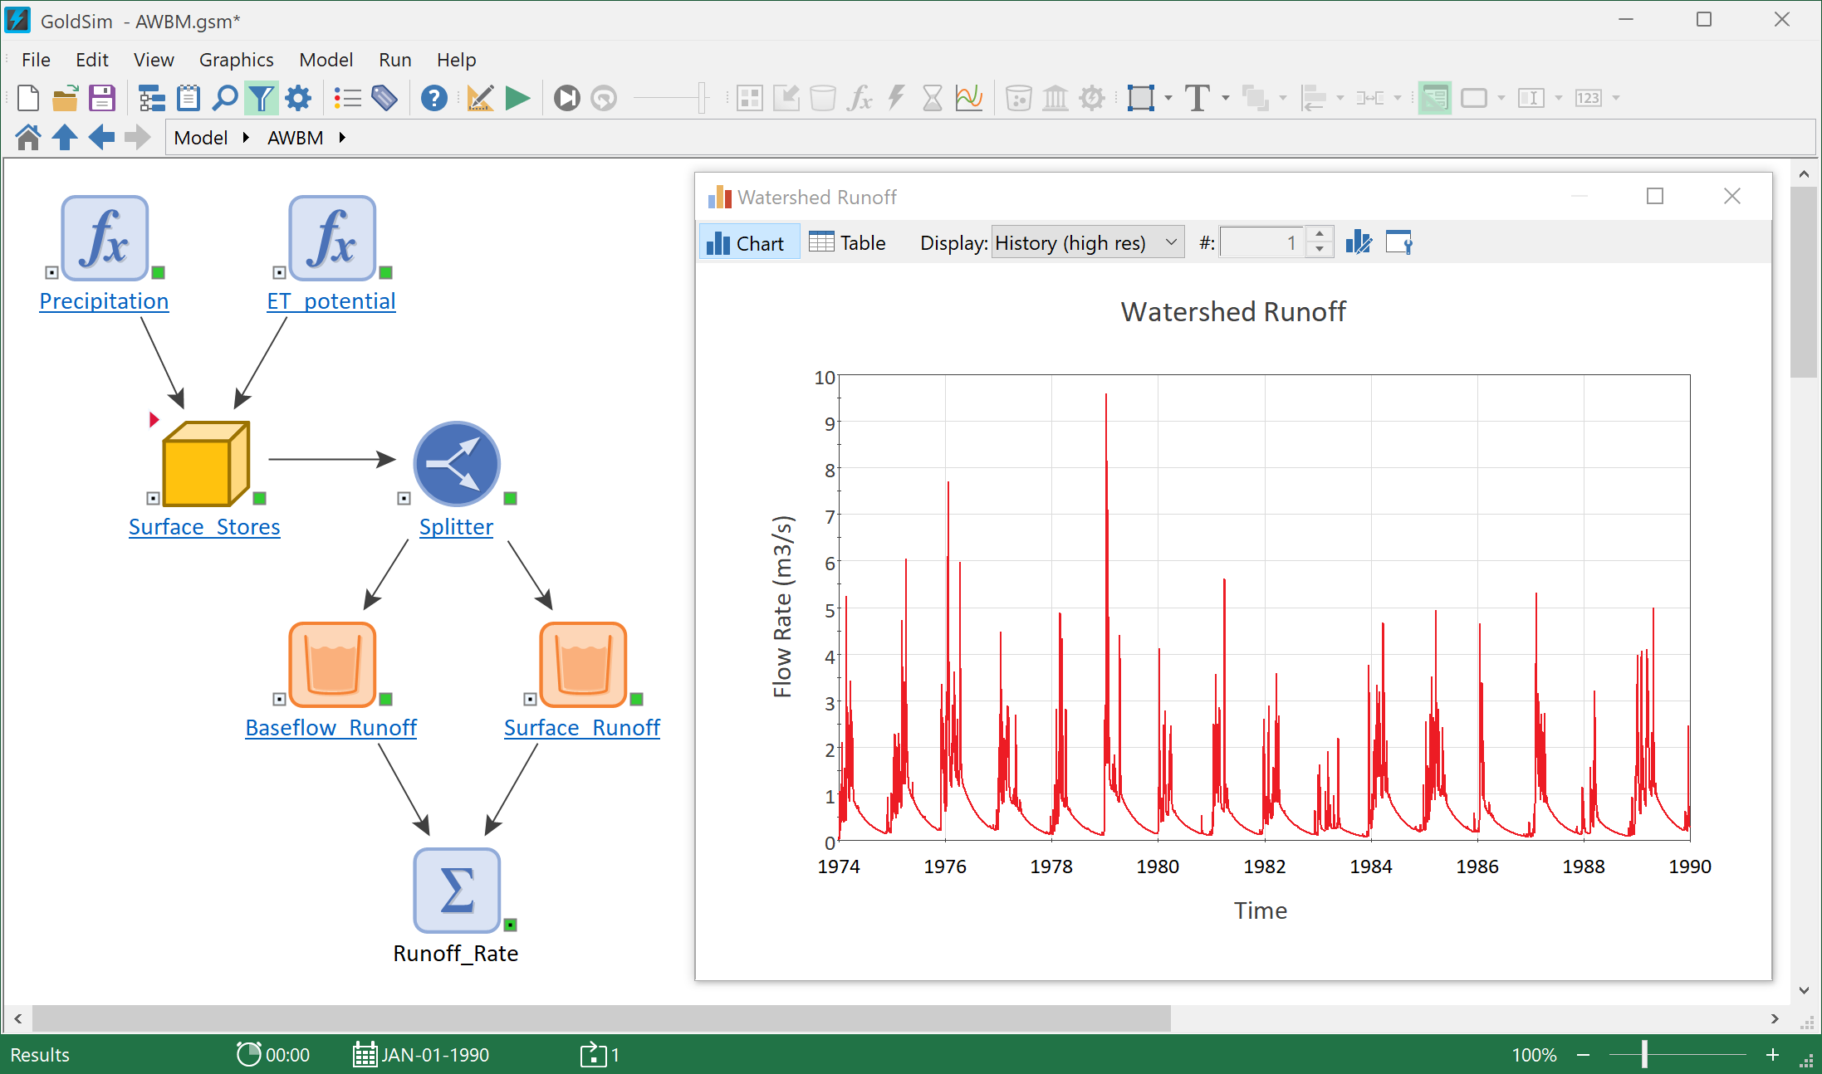This screenshot has height=1074, width=1822.
Task: Open the Runoff_Rate sum element
Action: click(x=457, y=891)
